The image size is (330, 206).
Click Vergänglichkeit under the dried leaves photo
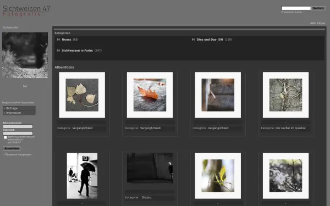pyautogui.click(x=82, y=128)
